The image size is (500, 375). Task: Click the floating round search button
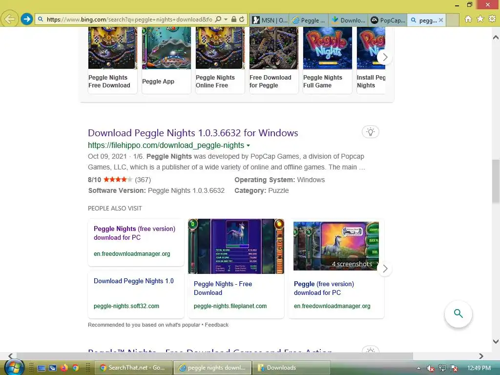pyautogui.click(x=458, y=314)
